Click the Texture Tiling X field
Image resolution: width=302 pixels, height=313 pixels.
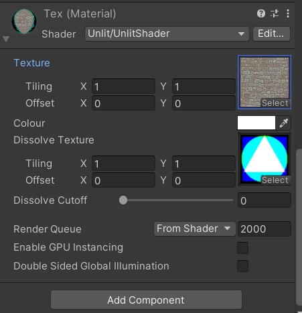[x=123, y=86]
